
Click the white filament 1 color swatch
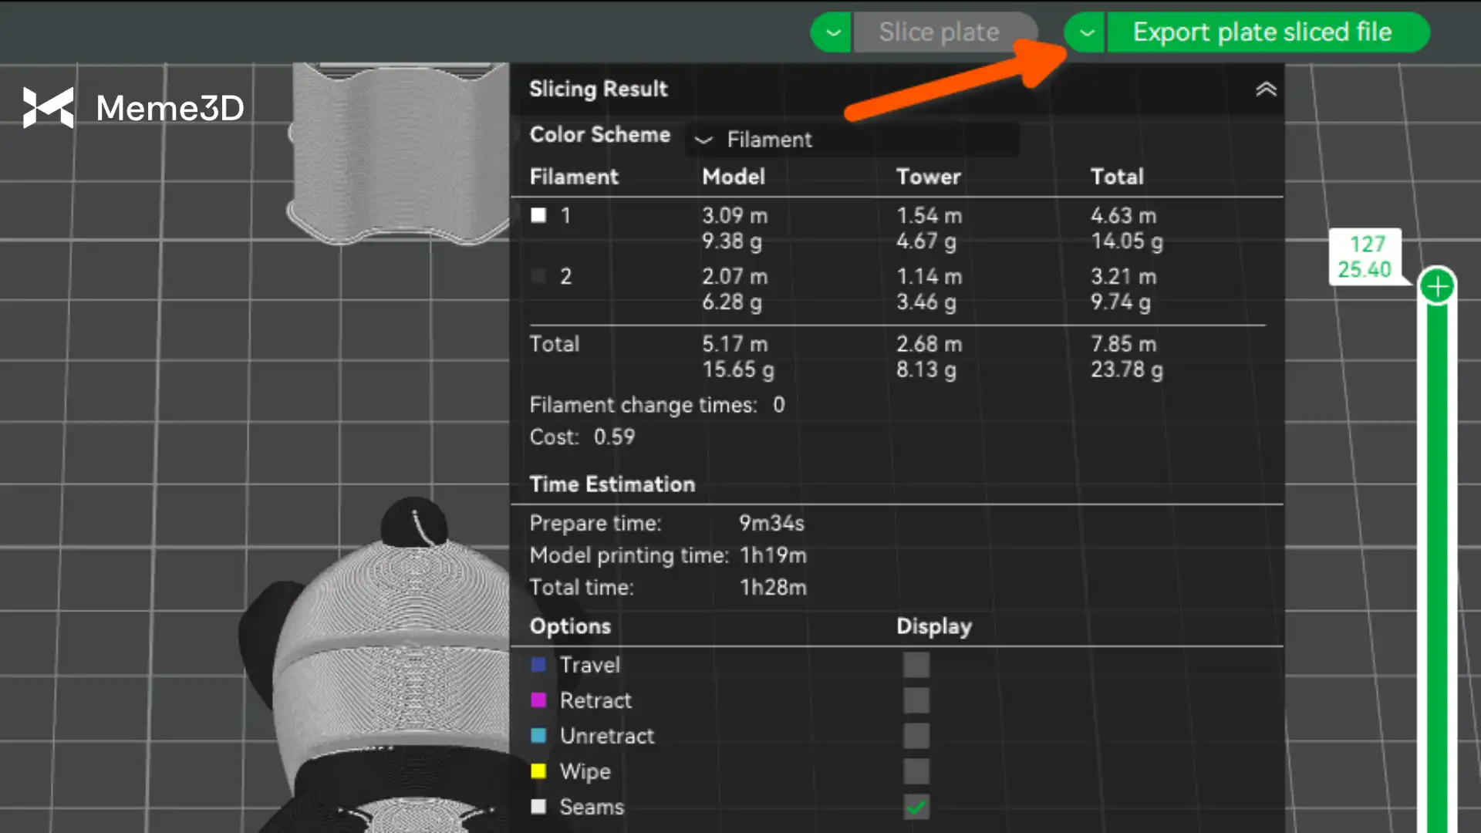[538, 215]
